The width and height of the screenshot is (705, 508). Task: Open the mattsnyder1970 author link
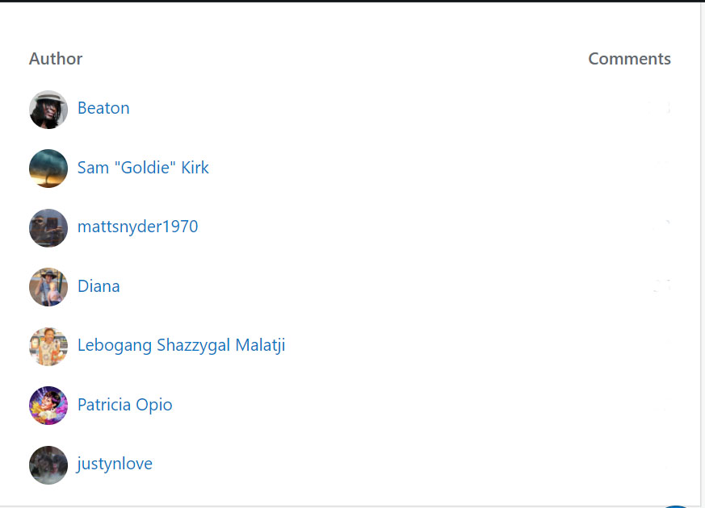click(x=137, y=227)
